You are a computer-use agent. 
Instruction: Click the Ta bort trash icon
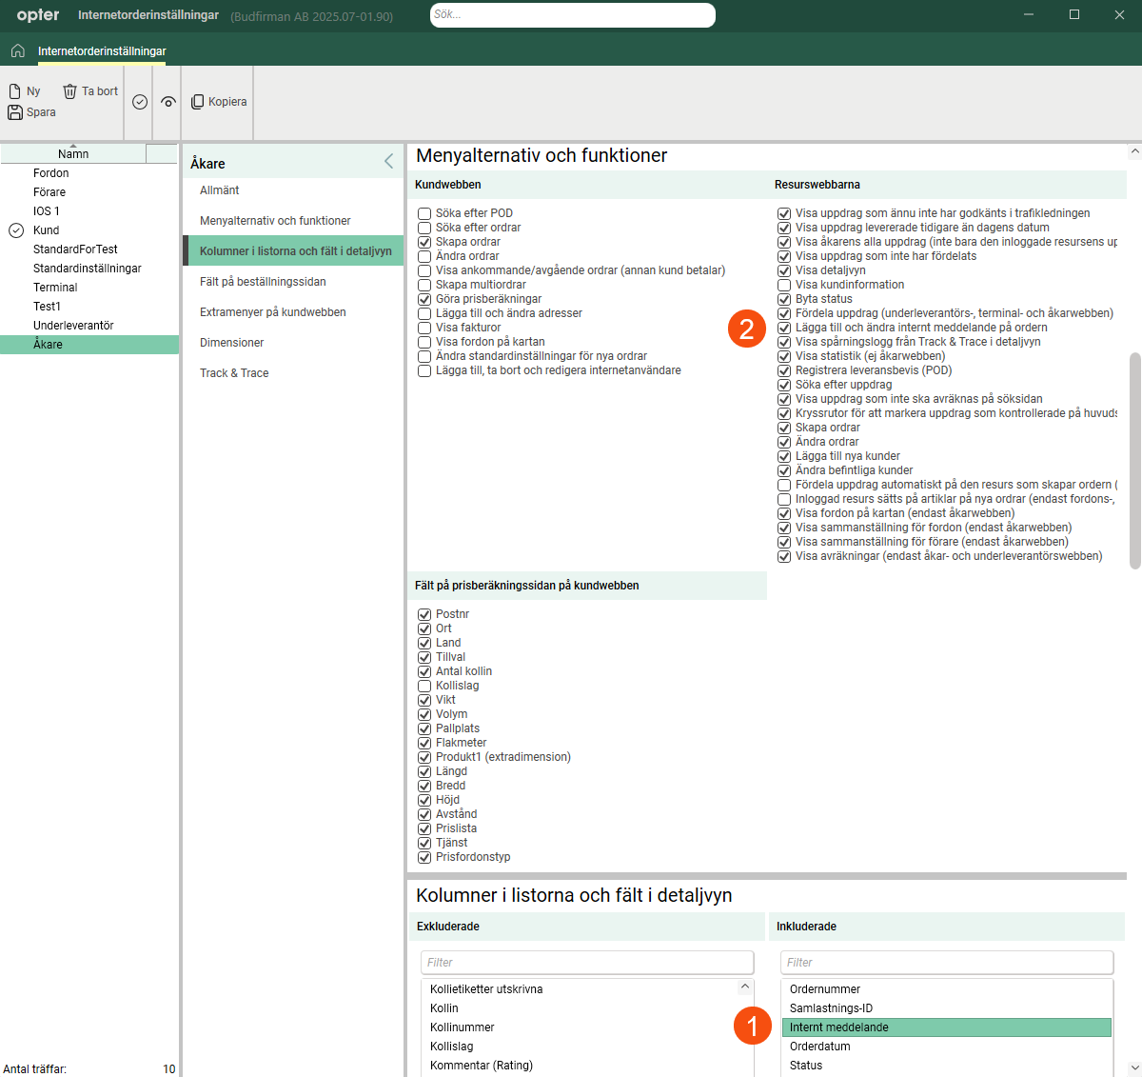(69, 91)
